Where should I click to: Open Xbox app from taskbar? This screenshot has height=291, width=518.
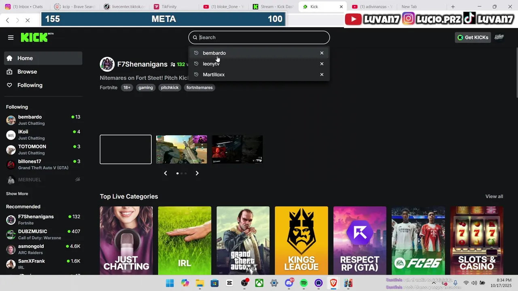259,283
